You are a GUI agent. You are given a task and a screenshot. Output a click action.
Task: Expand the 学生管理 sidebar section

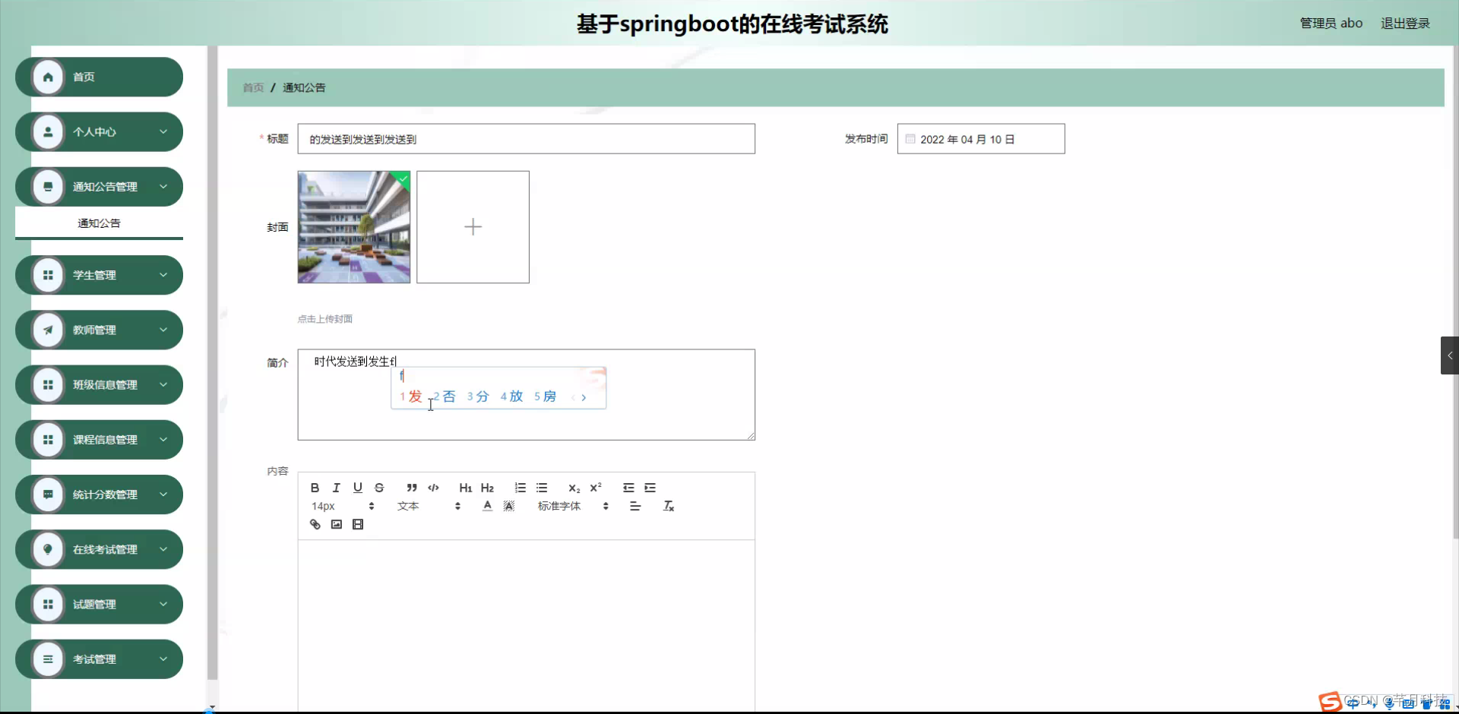(x=98, y=274)
